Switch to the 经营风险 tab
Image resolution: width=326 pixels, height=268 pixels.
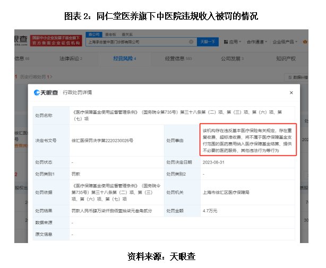(125, 58)
